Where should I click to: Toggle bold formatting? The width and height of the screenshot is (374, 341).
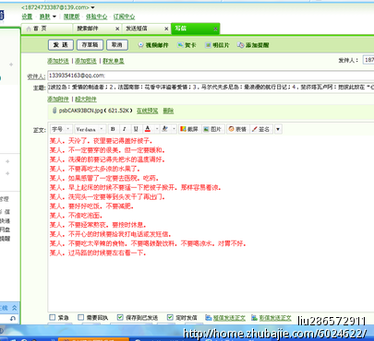click(x=113, y=129)
